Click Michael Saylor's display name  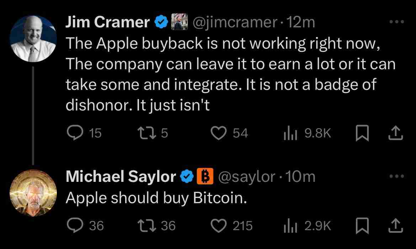(121, 176)
